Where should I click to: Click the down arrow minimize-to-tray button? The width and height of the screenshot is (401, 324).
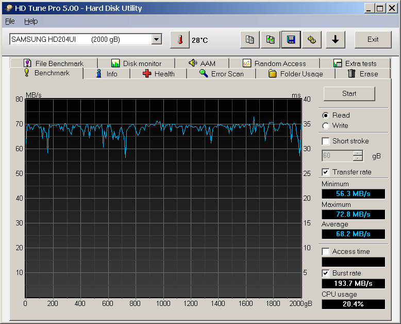tap(335, 40)
